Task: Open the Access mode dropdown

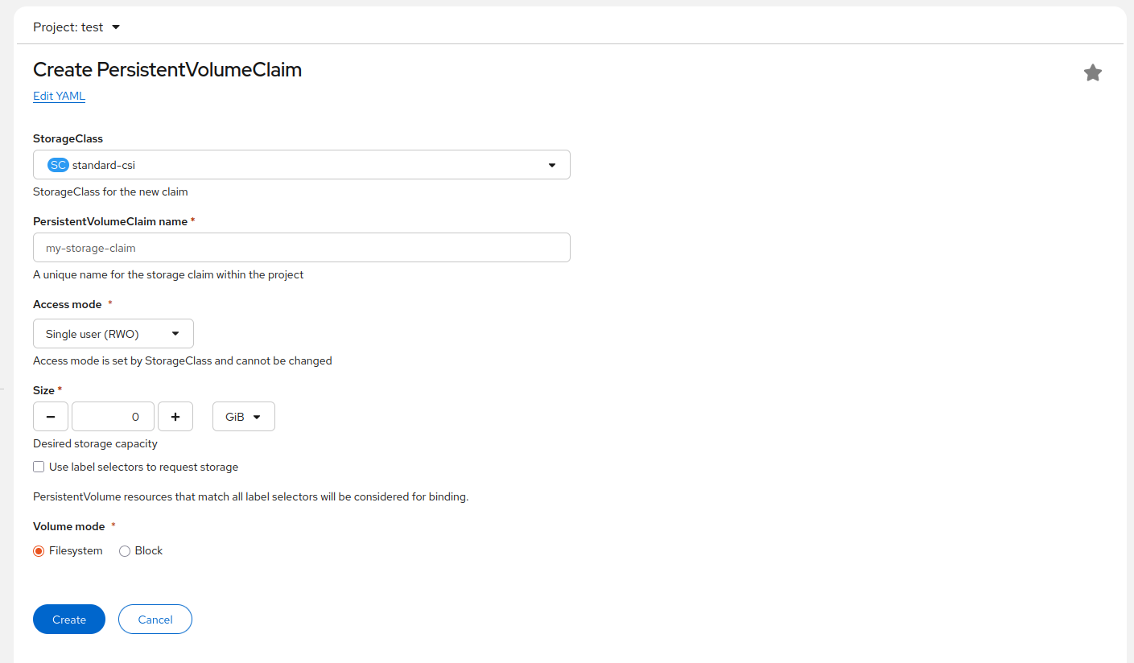Action: click(x=113, y=333)
